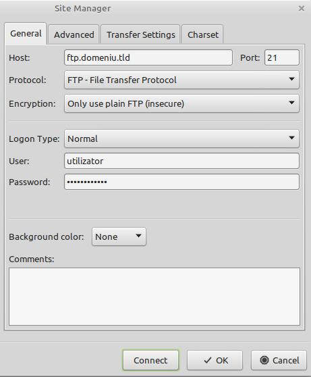Image resolution: width=311 pixels, height=377 pixels.
Task: Confirm with the OK button
Action: (x=215, y=360)
